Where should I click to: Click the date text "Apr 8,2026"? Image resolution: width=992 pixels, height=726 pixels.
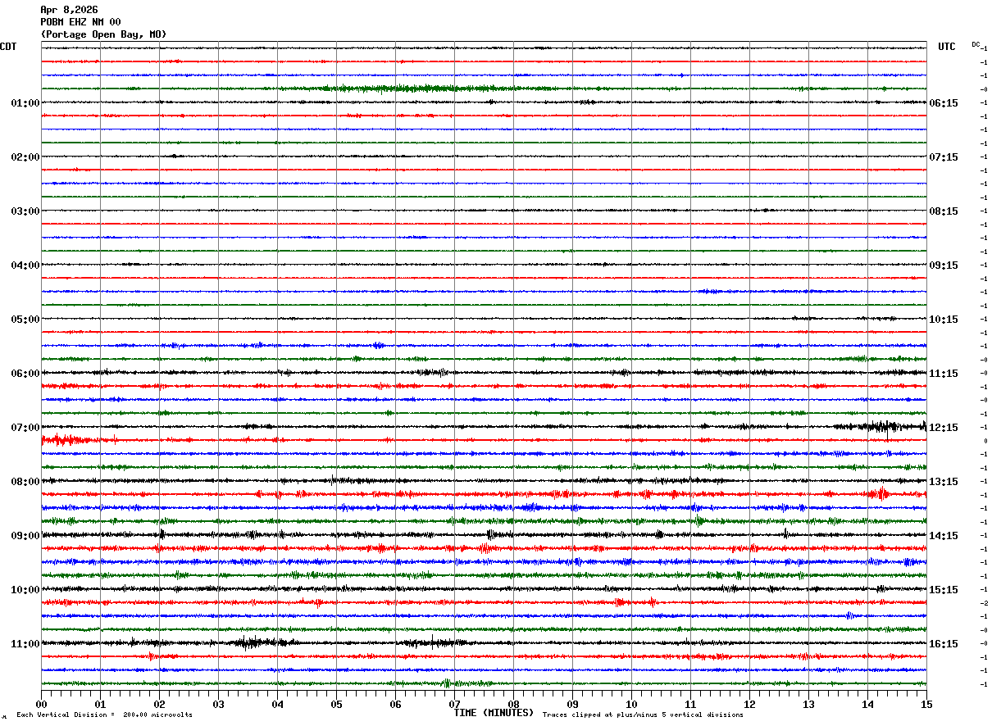(x=69, y=10)
